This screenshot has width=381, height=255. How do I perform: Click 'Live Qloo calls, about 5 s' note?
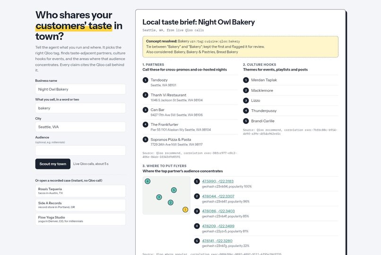91,164
